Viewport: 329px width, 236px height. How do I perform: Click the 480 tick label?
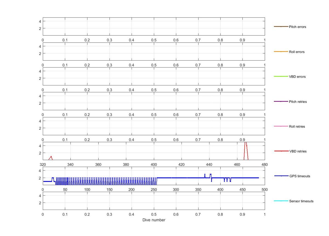tap(265, 165)
